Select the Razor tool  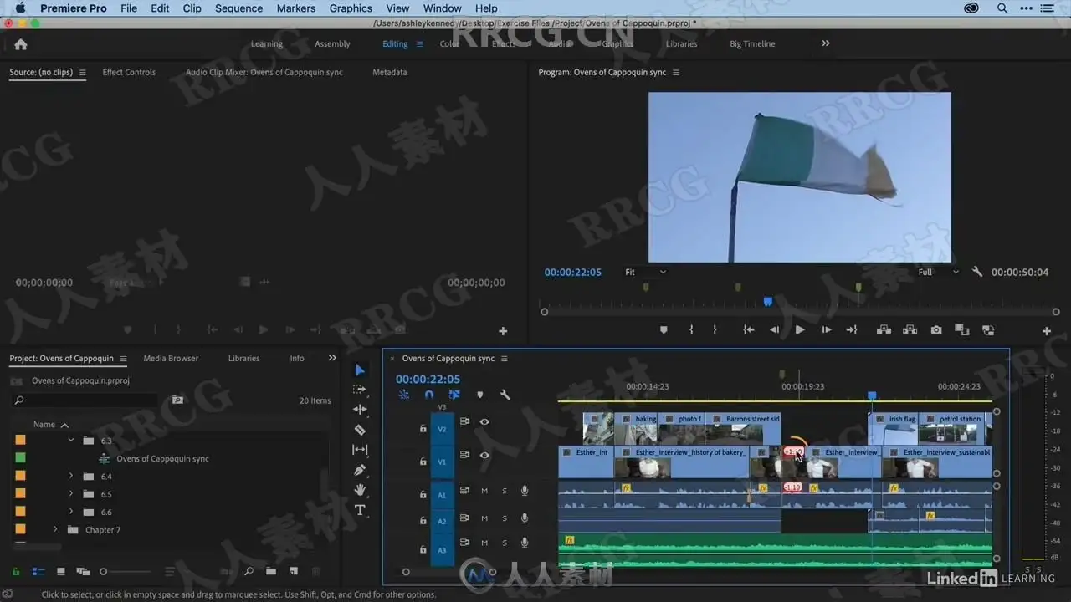[x=360, y=430]
